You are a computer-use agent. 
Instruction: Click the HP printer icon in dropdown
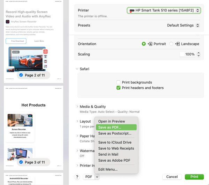(x=132, y=10)
